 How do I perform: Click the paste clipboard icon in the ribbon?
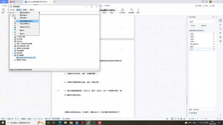point(3,10)
